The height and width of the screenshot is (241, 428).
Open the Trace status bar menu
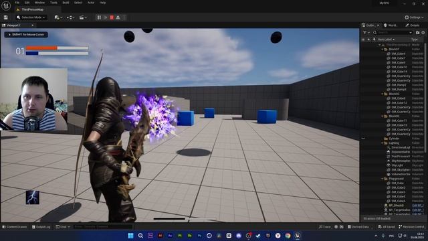pos(324,227)
